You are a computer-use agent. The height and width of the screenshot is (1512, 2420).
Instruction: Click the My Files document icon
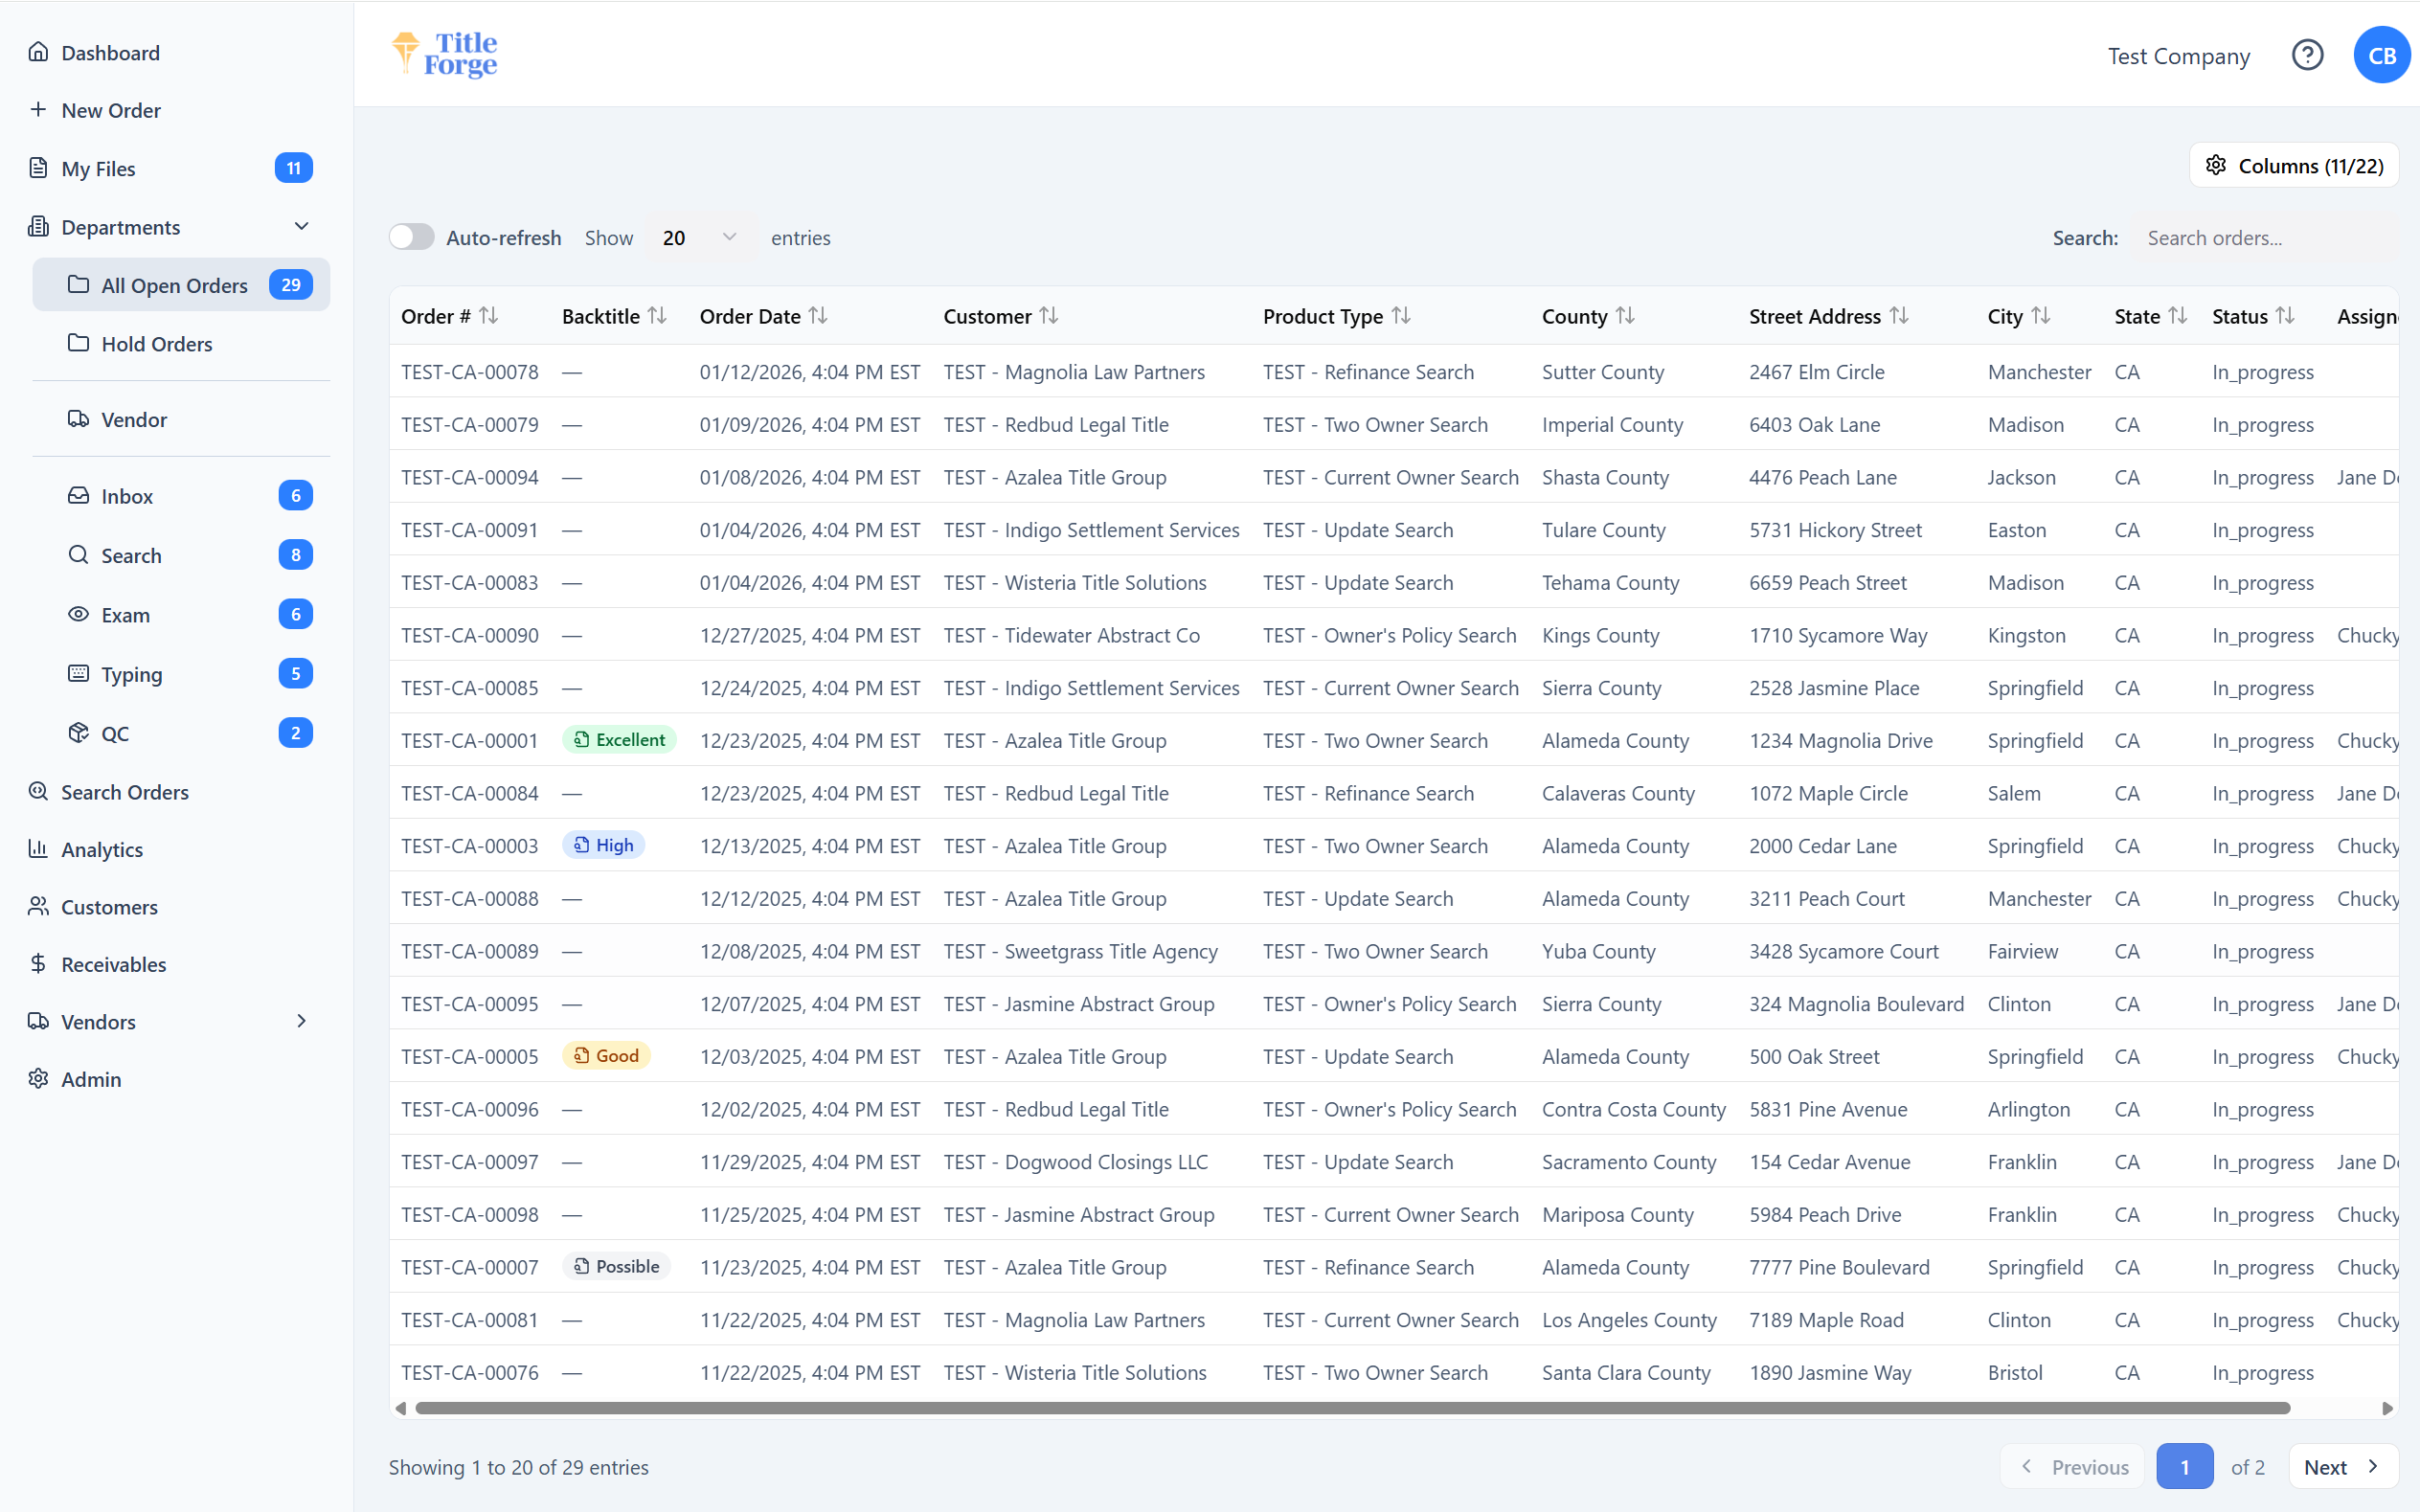(x=38, y=168)
